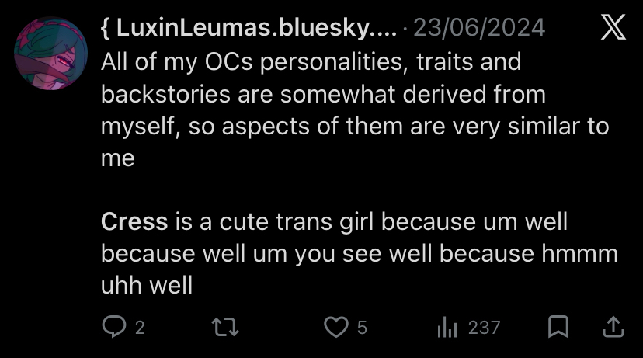
Task: Open view analytics bar chart icon
Action: 447,328
